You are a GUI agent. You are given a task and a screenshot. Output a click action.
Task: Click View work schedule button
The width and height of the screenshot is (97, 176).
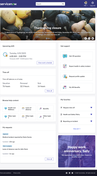click(x=45, y=63)
